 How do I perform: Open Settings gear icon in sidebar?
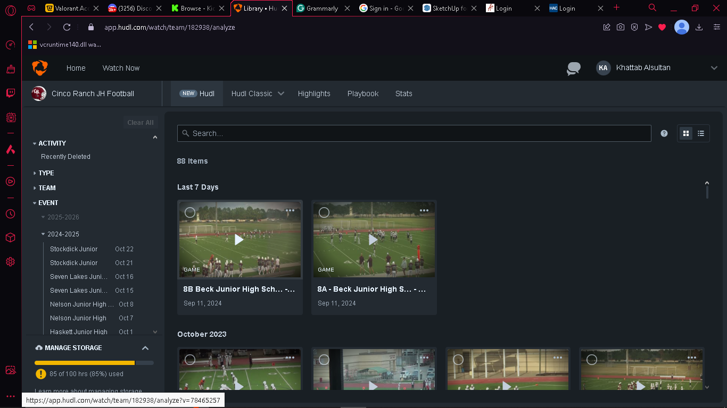pos(11,262)
